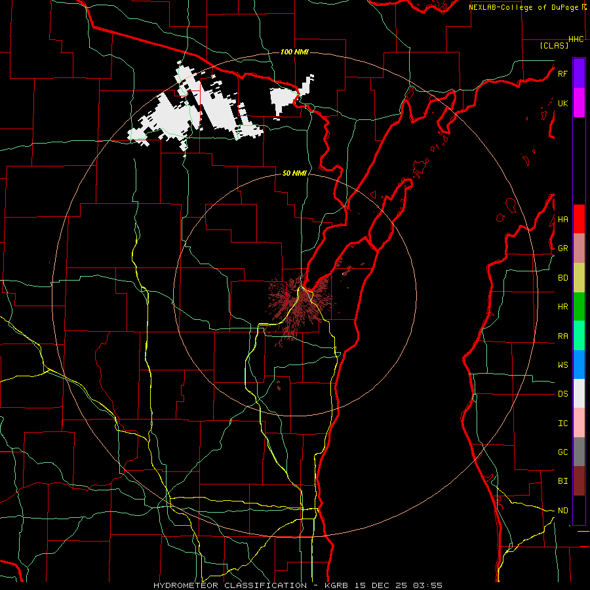This screenshot has width=590, height=590.
Task: Click the GR legend label
Action: [562, 248]
